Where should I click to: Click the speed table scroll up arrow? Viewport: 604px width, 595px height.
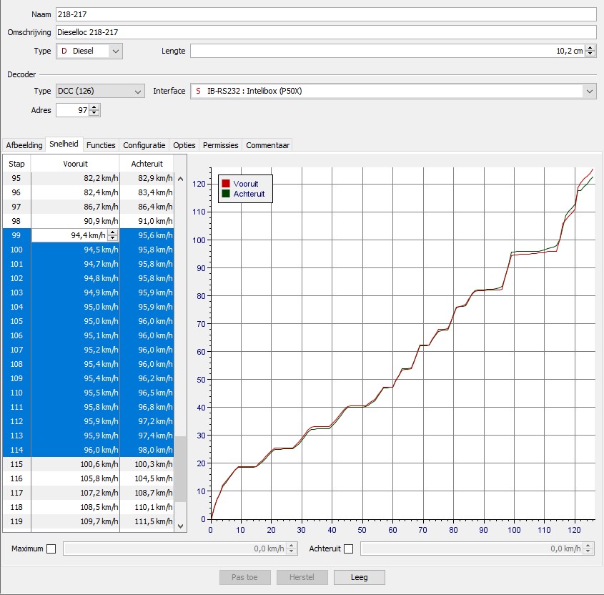pos(180,179)
